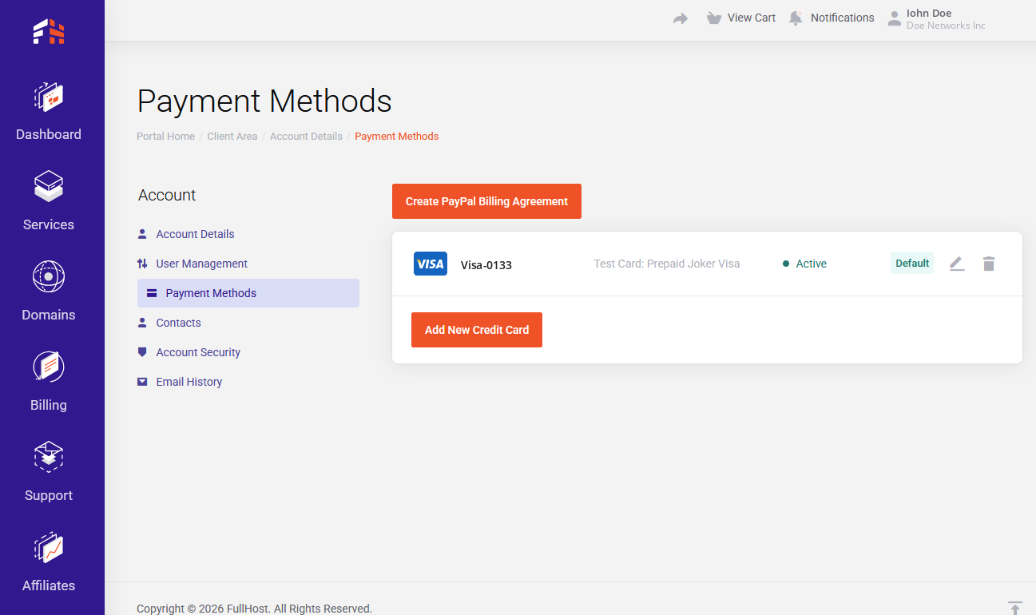Click the Domains label in sidebar

coord(49,315)
